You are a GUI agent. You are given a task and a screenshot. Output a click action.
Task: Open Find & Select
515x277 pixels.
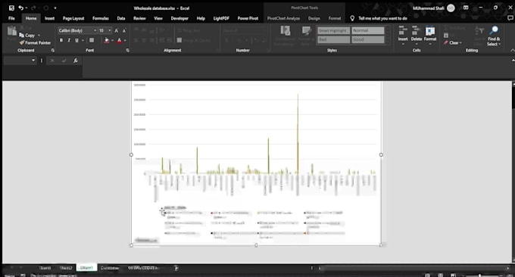(493, 36)
